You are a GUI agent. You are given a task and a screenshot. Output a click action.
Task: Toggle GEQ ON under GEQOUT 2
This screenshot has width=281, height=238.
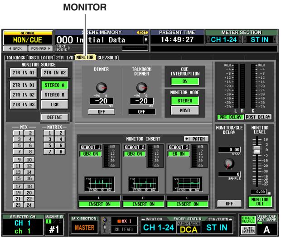135,154
